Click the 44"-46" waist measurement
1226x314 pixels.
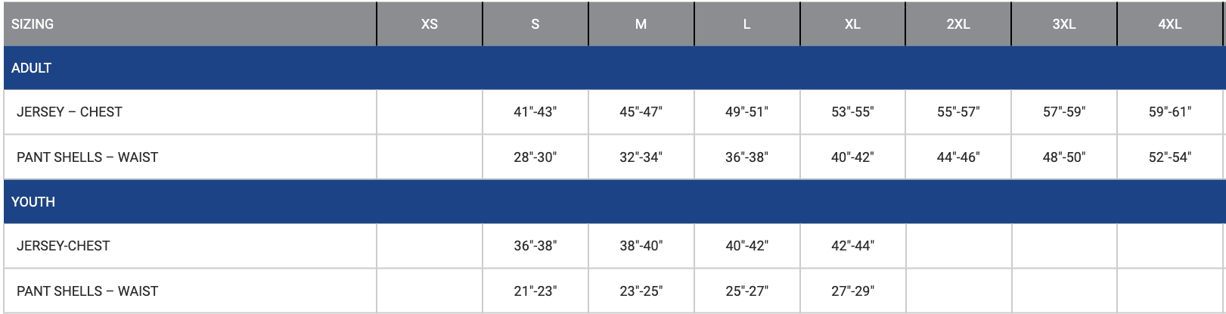(x=958, y=157)
